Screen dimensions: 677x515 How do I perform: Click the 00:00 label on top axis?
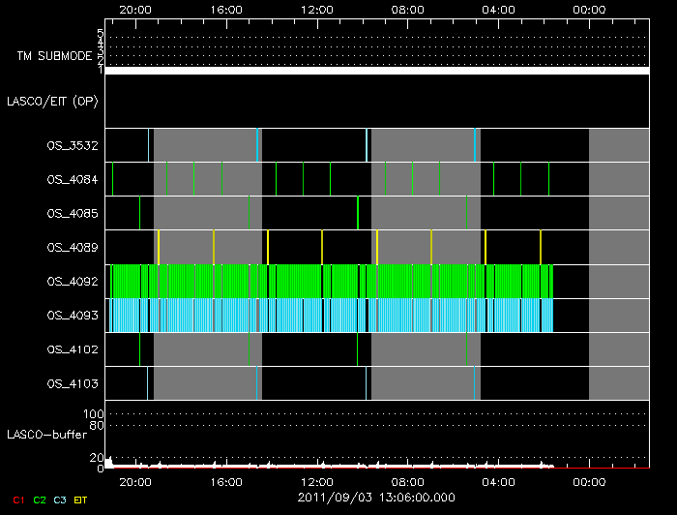[x=589, y=10]
